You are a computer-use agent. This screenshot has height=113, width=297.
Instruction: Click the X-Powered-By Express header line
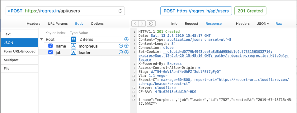[x=160, y=64]
